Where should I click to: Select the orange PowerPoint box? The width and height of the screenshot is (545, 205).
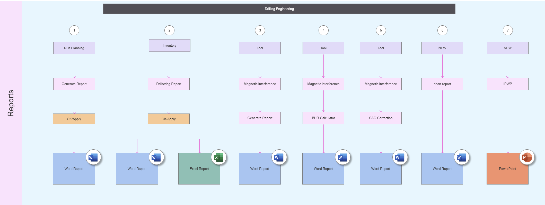[x=507, y=169]
